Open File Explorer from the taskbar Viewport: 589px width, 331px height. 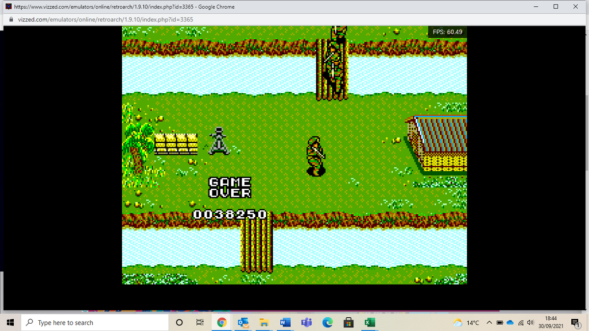(x=264, y=323)
